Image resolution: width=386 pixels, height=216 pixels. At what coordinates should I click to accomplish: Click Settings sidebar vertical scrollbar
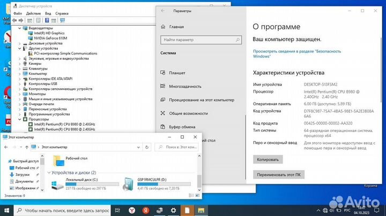(246, 147)
